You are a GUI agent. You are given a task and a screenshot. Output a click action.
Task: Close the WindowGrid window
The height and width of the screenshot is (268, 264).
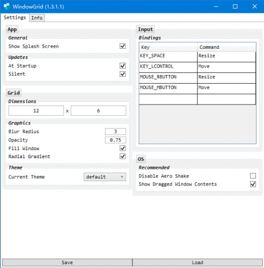[x=254, y=6]
